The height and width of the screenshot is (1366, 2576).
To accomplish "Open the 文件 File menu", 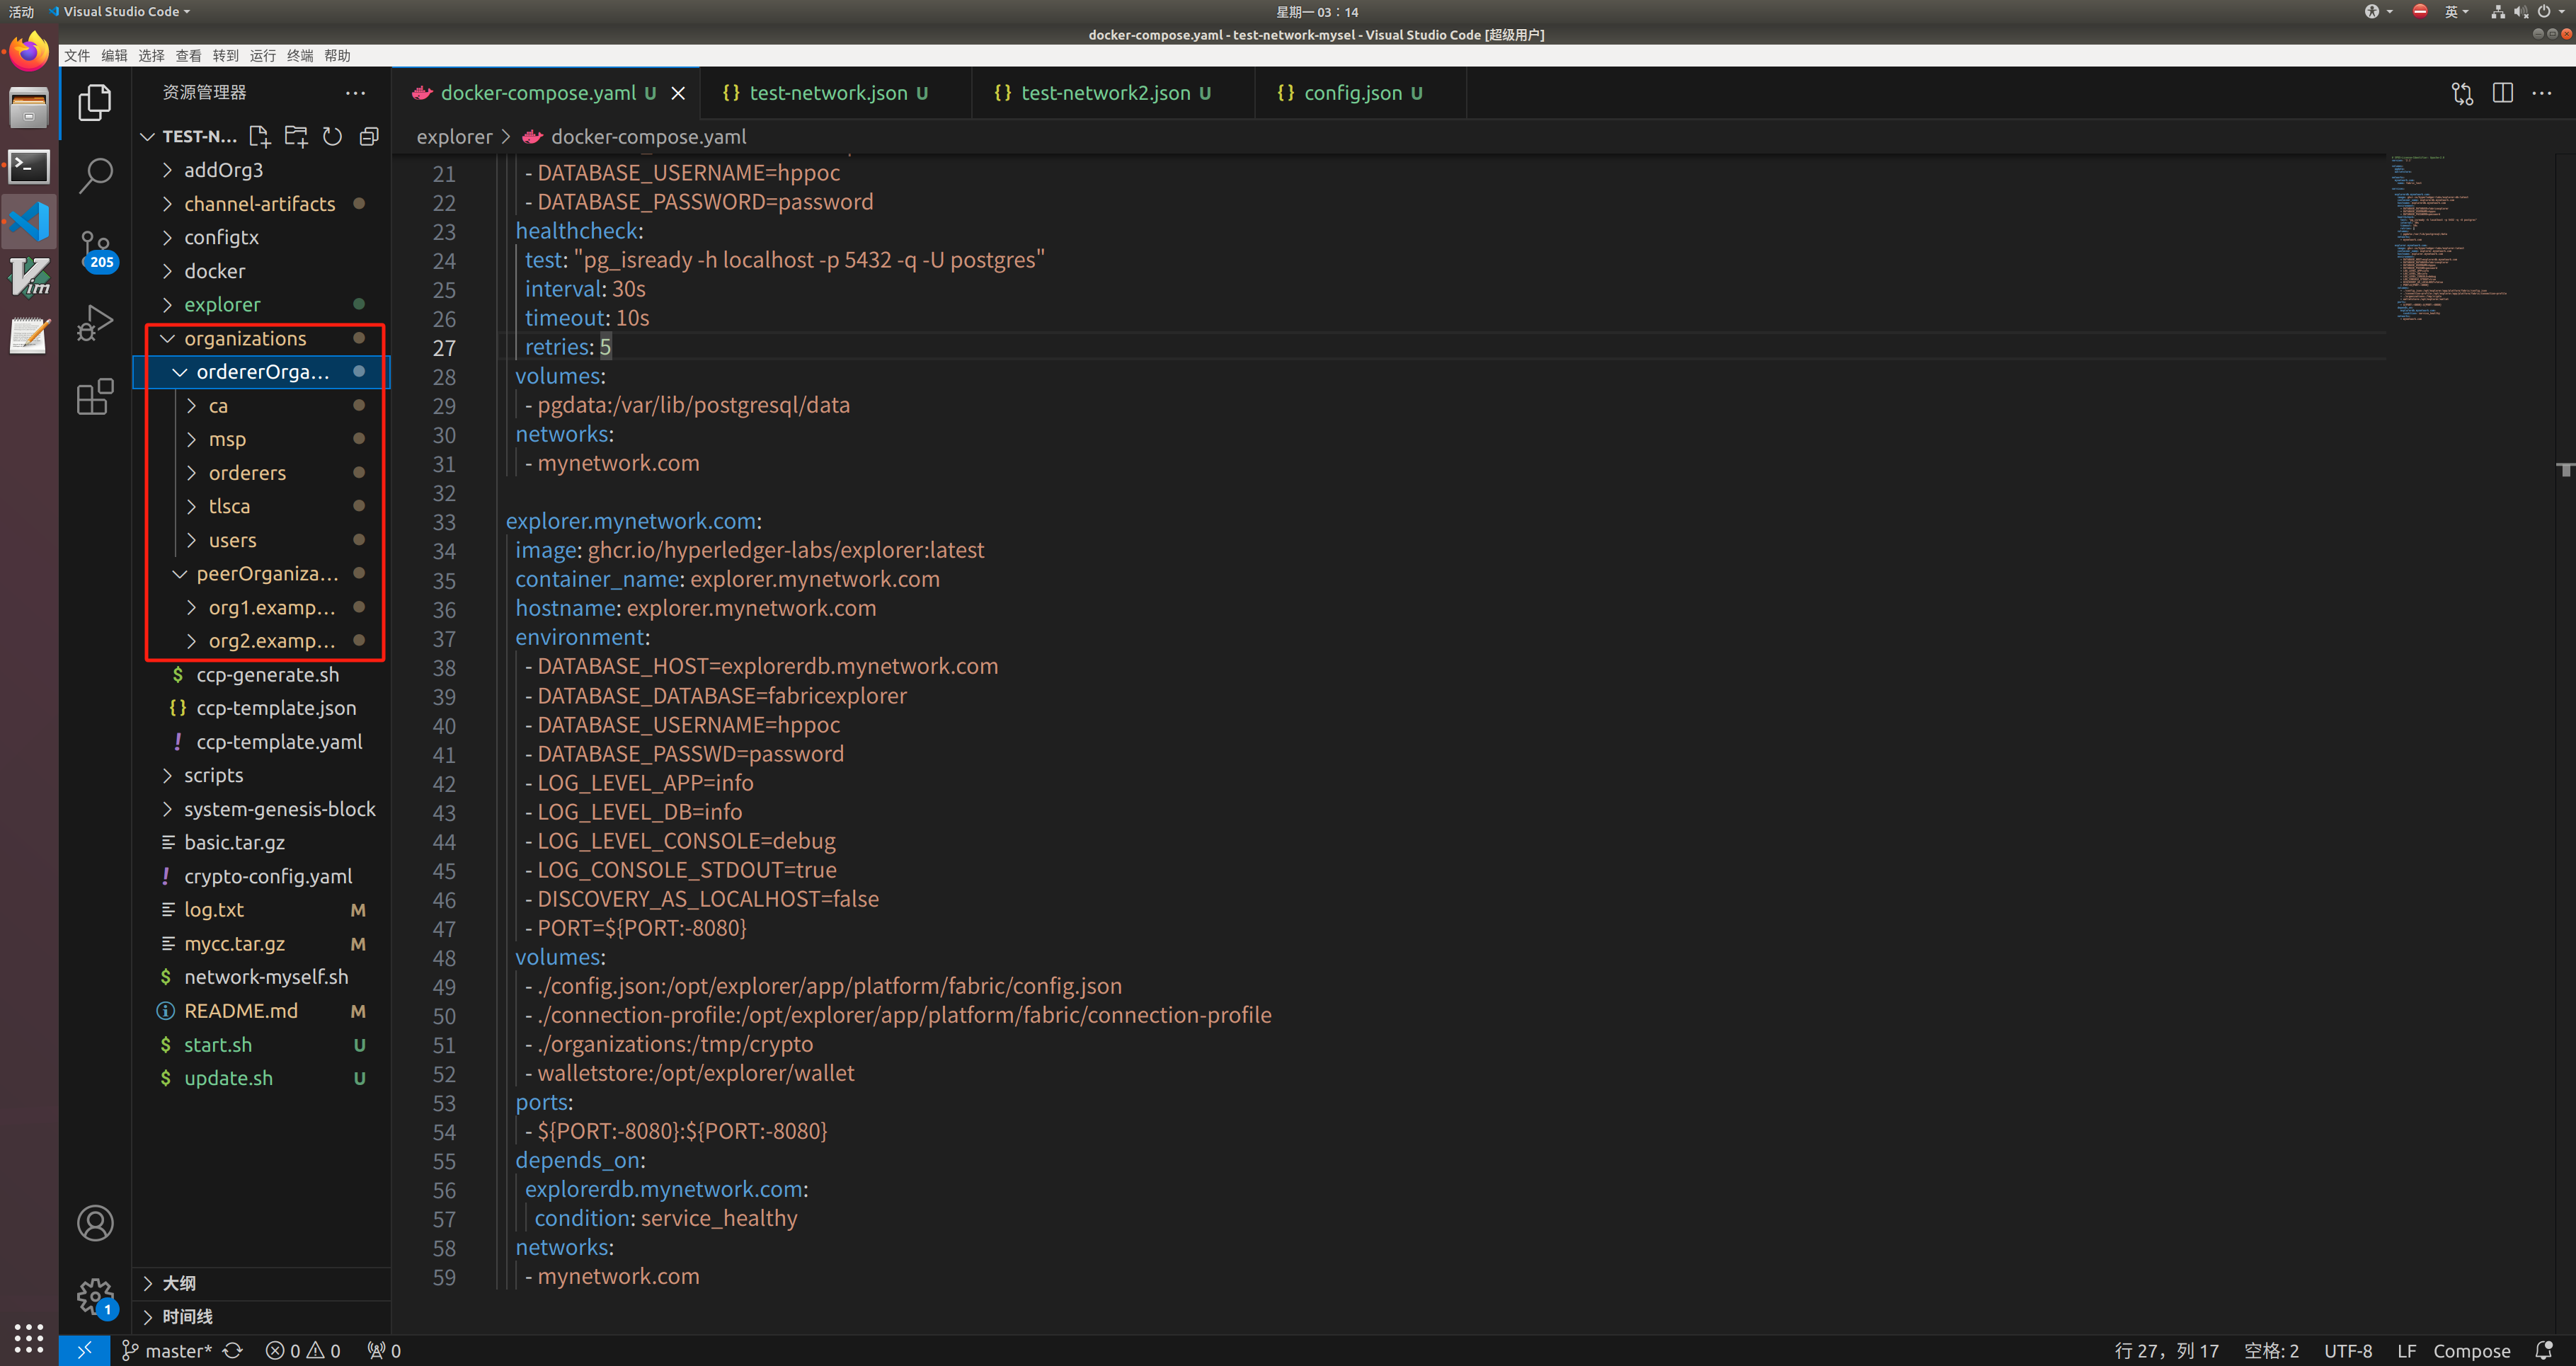I will click(77, 56).
